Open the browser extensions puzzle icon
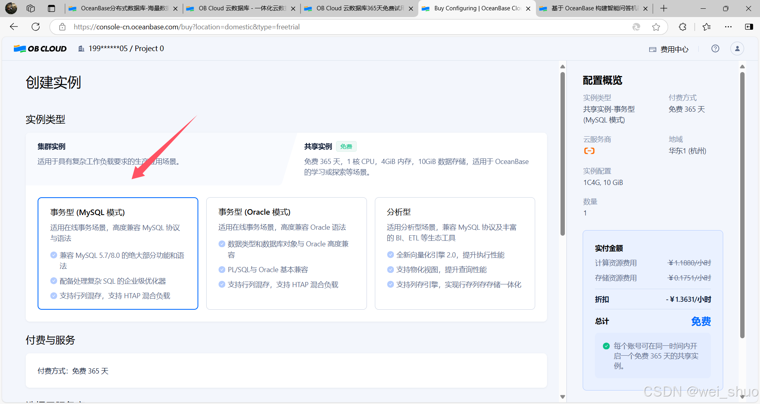This screenshot has height=404, width=760. coord(682,27)
